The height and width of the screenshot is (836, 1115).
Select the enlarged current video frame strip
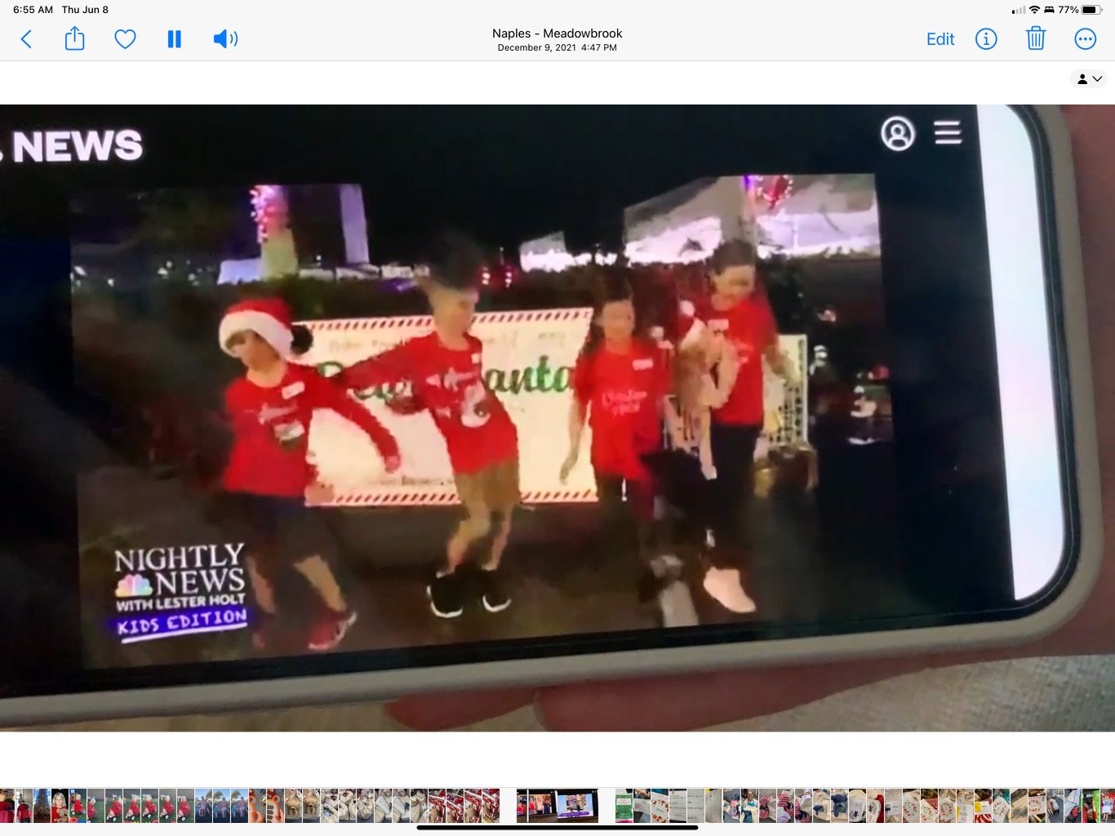pyautogui.click(x=557, y=805)
